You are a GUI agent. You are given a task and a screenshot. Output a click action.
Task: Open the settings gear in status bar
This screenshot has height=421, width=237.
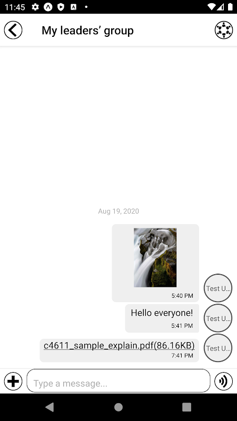[x=35, y=7]
